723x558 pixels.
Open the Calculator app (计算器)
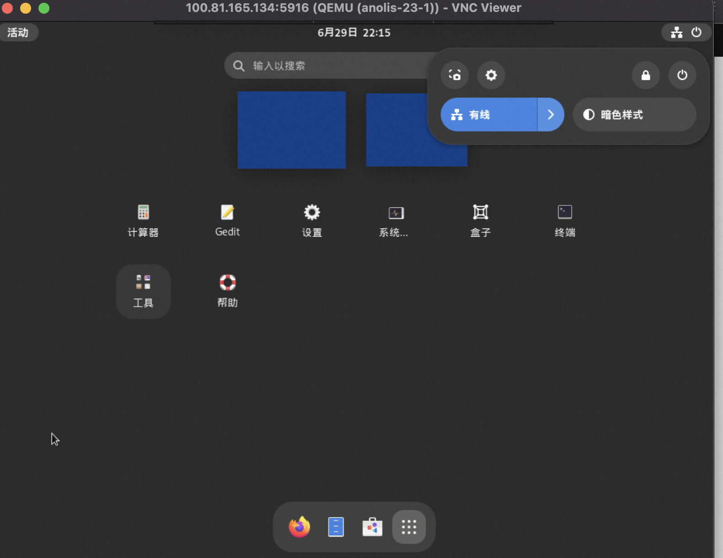[x=143, y=220]
